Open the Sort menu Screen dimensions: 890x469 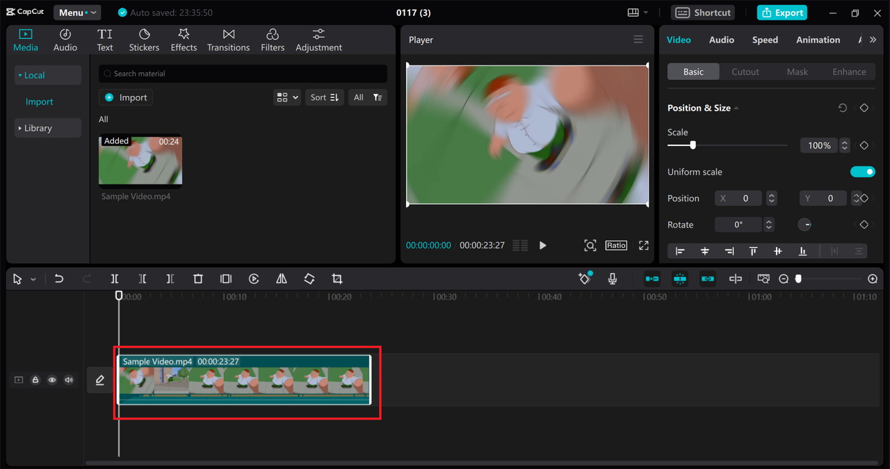coord(325,97)
